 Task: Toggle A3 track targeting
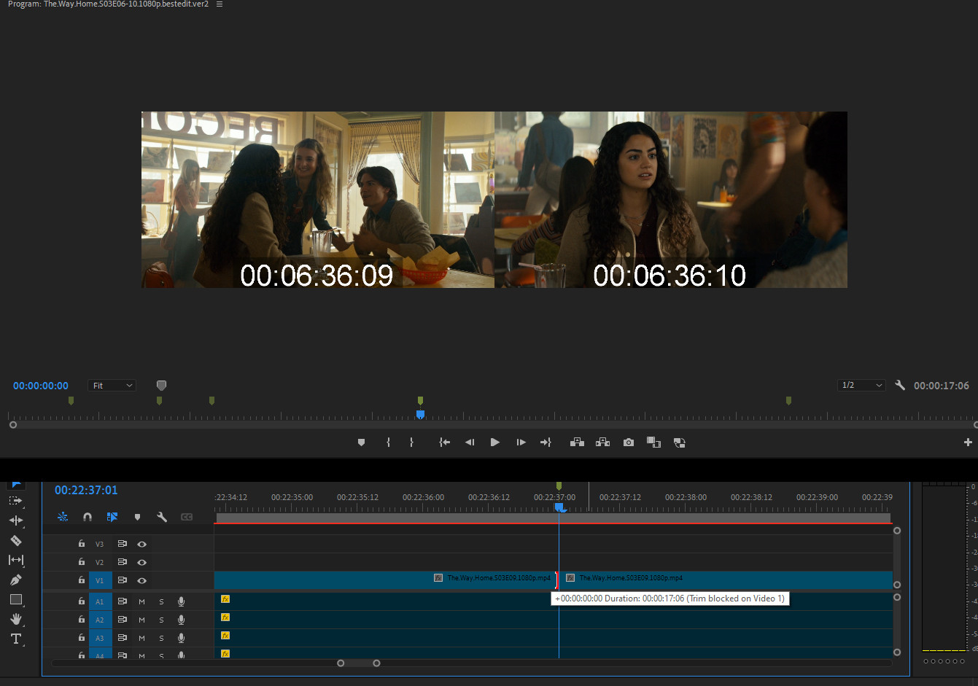click(100, 638)
